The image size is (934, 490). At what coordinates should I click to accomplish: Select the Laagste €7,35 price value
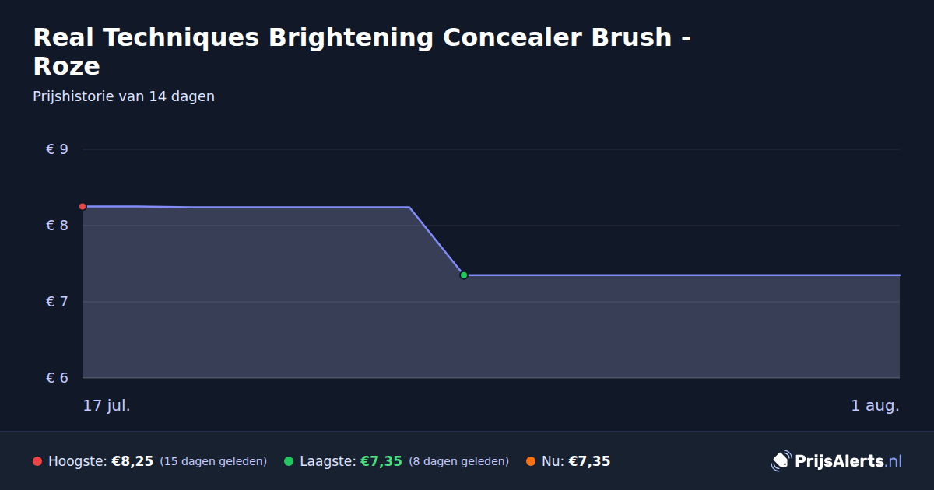(381, 461)
